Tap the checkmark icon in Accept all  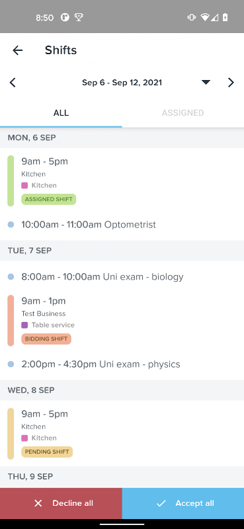161,503
